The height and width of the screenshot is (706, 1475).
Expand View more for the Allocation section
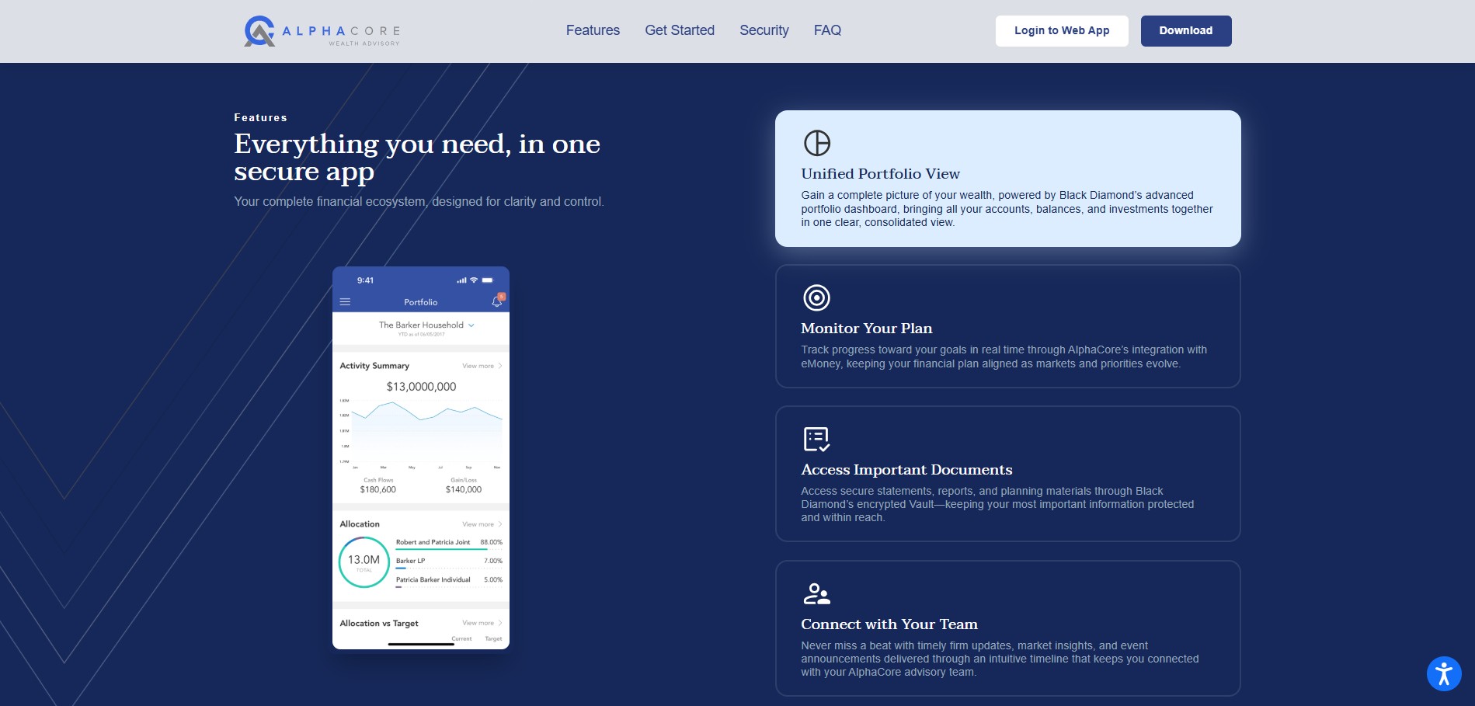click(x=478, y=524)
